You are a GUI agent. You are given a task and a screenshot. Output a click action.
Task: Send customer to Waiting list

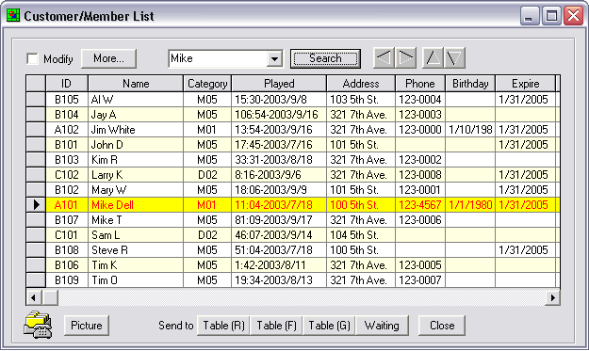pyautogui.click(x=382, y=326)
